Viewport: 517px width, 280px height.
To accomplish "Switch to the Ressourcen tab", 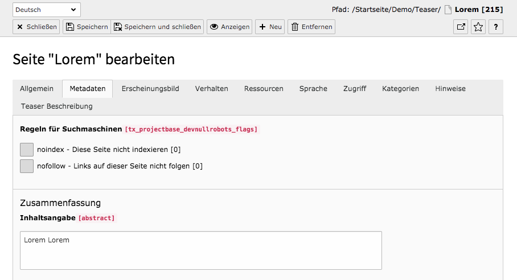I will [x=264, y=89].
